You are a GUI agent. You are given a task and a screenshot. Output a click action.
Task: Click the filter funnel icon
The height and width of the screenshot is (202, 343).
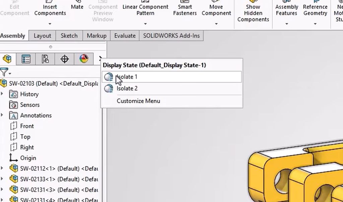(x=4, y=72)
